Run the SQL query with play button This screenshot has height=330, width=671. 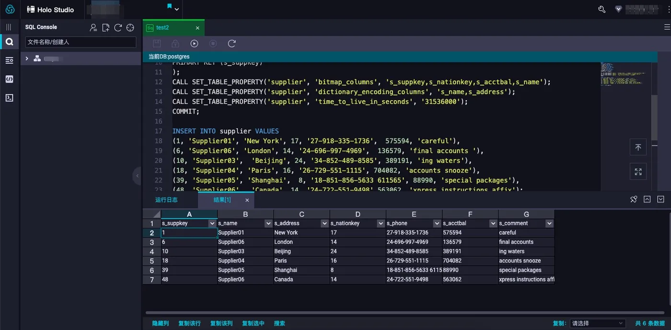click(x=194, y=44)
